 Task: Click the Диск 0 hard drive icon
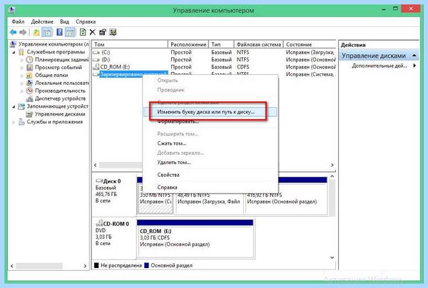point(99,181)
